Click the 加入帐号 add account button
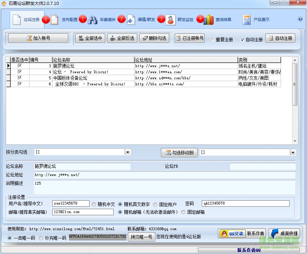The image size is (307, 254). point(38,38)
